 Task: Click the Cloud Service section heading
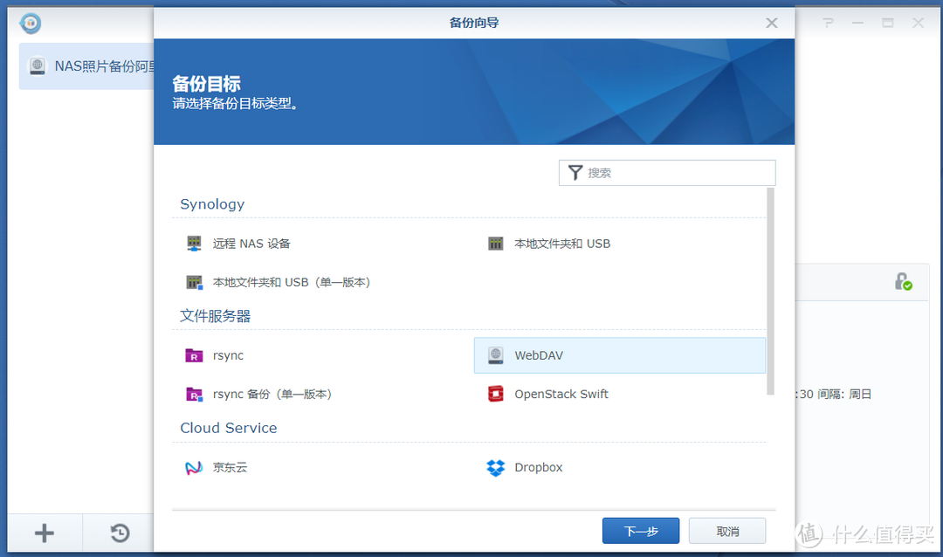click(229, 428)
